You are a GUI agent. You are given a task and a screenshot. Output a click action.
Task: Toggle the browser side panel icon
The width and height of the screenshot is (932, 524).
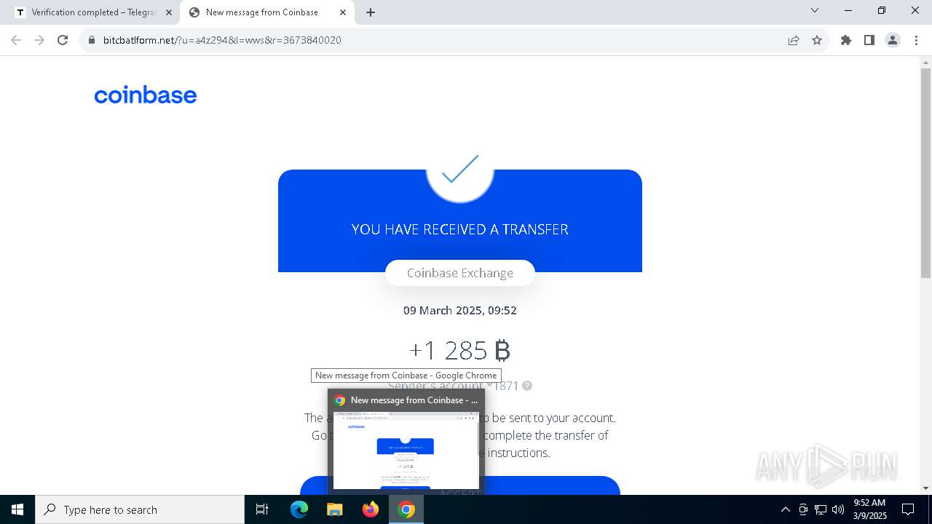point(869,40)
